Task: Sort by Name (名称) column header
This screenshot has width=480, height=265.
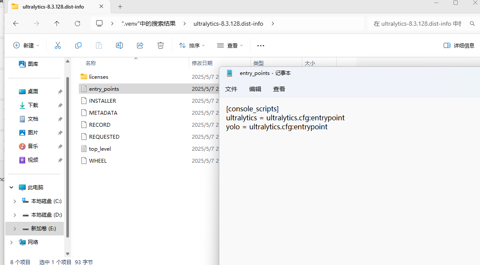Action: [91, 63]
